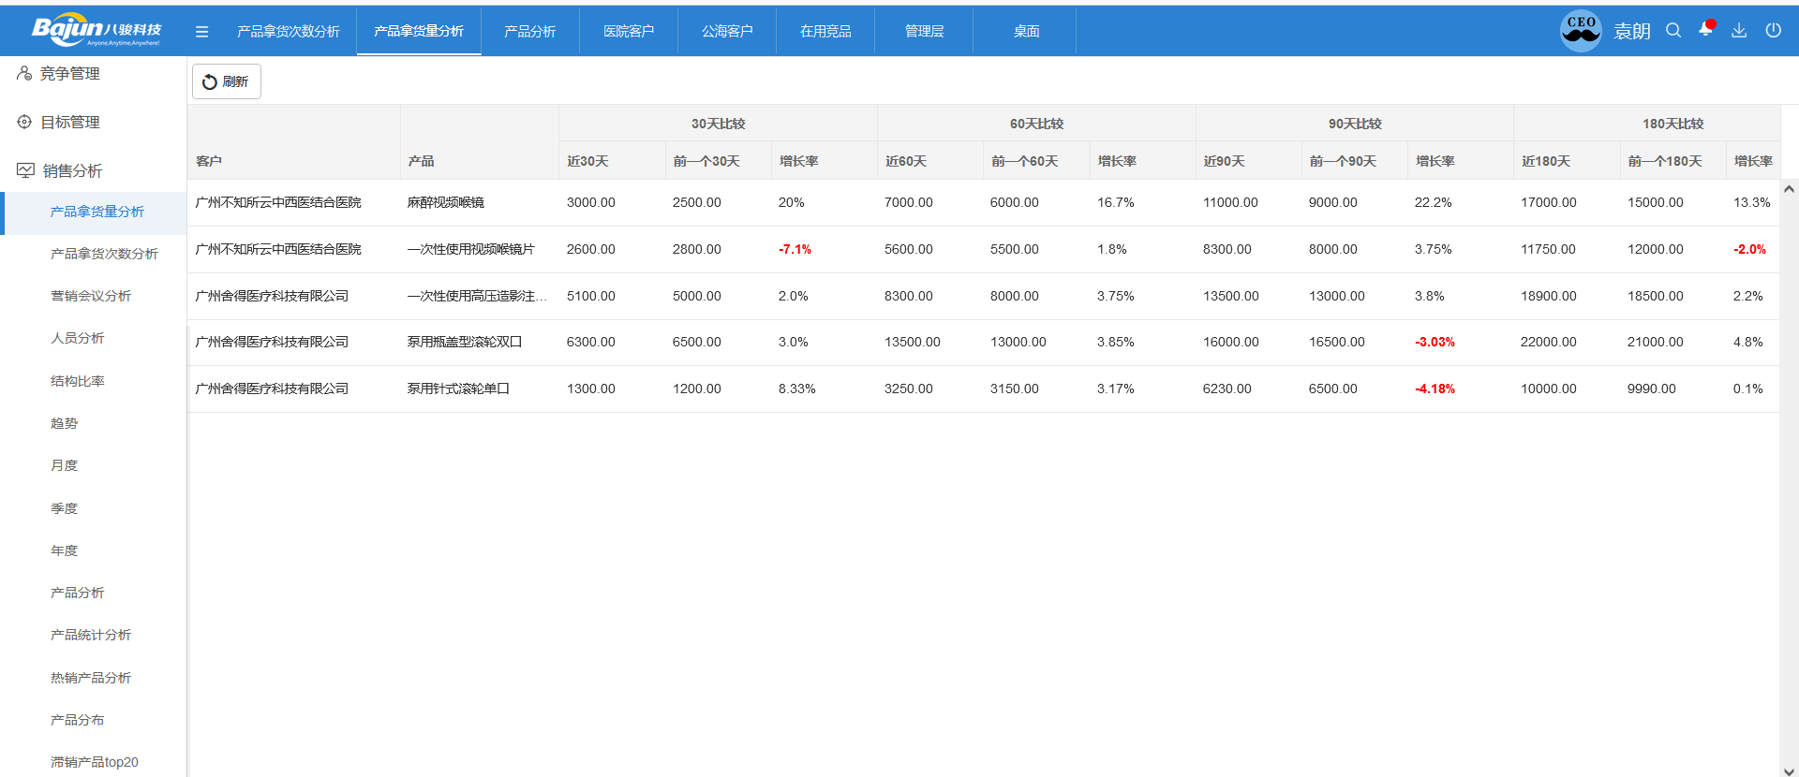The image size is (1799, 777).
Task: Switch to the 医院客户 tab
Action: [x=628, y=32]
